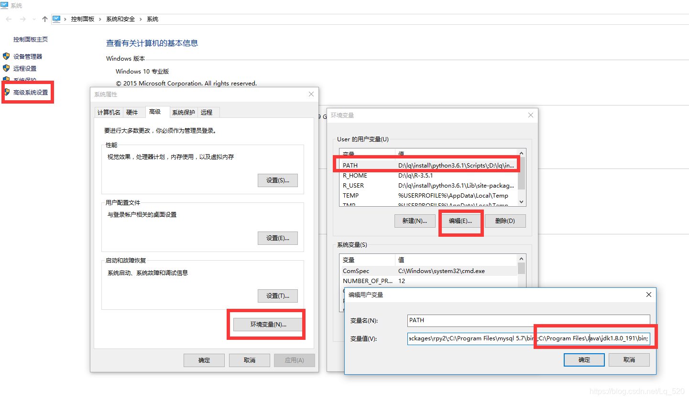Click 设置(E) button under 用户配置文件
689x400 pixels.
tap(278, 238)
